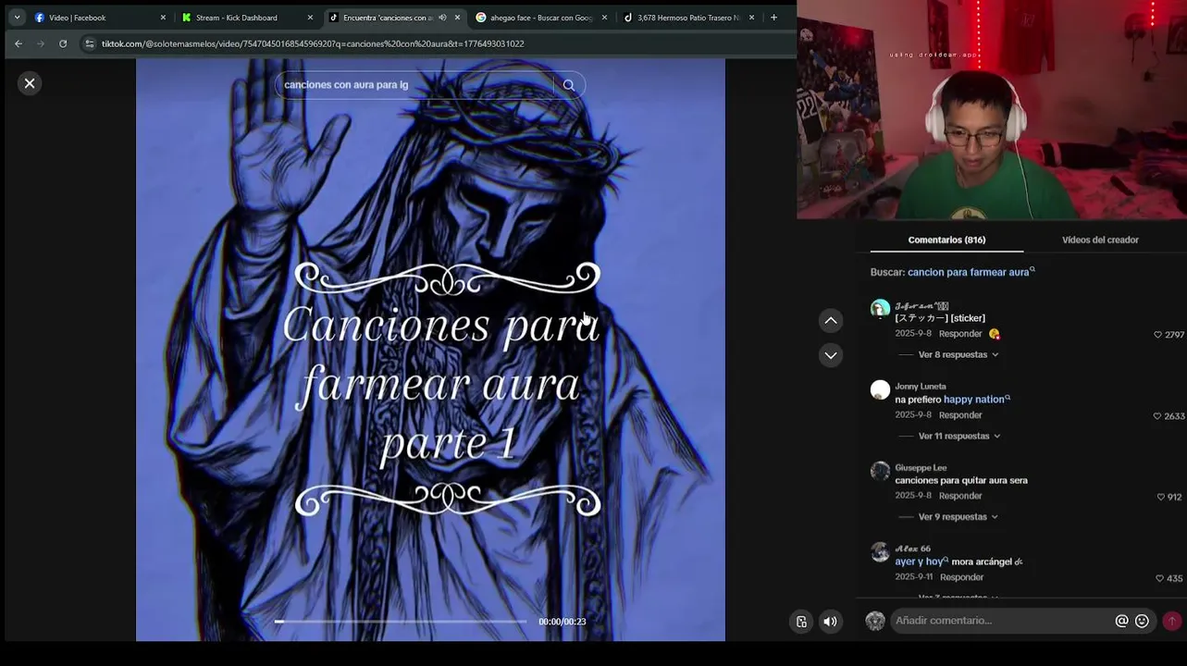
Task: Reload the current page
Action: [63, 43]
